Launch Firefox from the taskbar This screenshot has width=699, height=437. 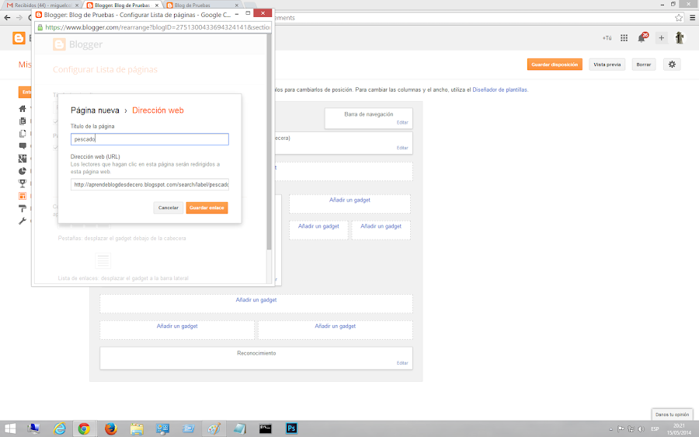pos(110,428)
